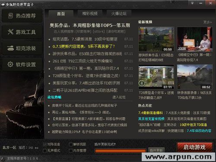Enable the 对阵信息 checkbox

[x=44, y=144]
